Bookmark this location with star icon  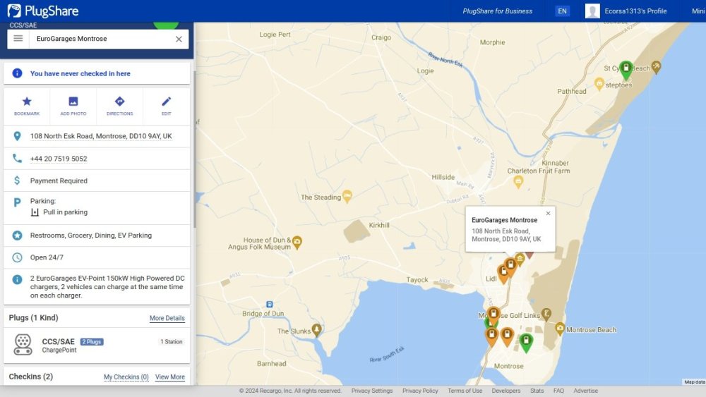tap(27, 102)
